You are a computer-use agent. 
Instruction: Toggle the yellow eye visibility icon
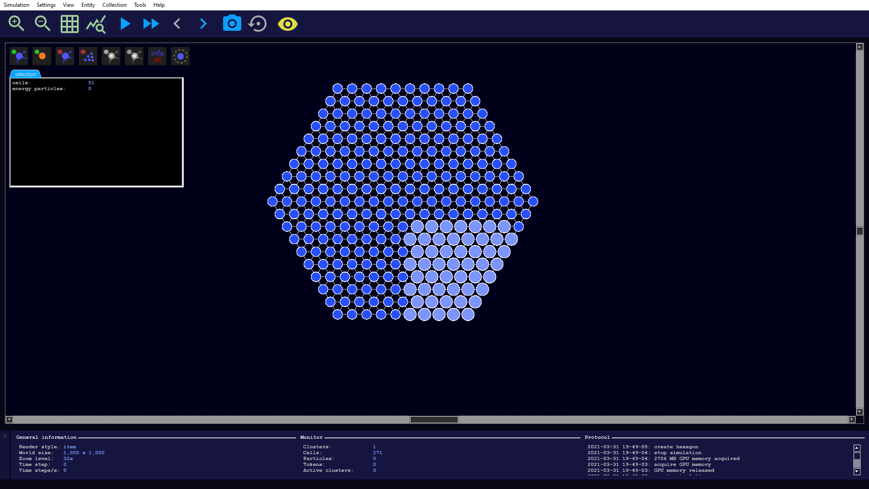pyautogui.click(x=287, y=24)
